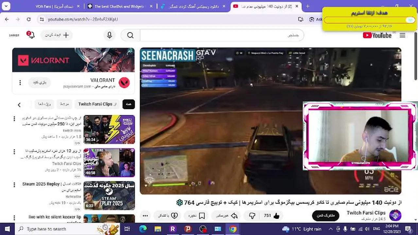The image size is (418, 235).
Task: Click the Valorant ad banner image
Action: tap(73, 60)
